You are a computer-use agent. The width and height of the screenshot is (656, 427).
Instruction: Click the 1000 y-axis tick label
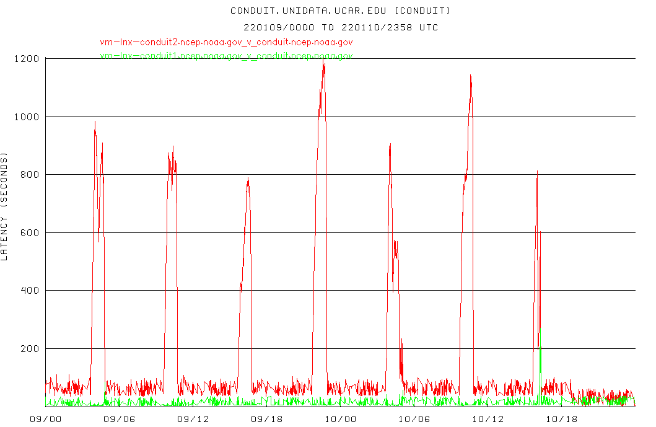click(27, 117)
